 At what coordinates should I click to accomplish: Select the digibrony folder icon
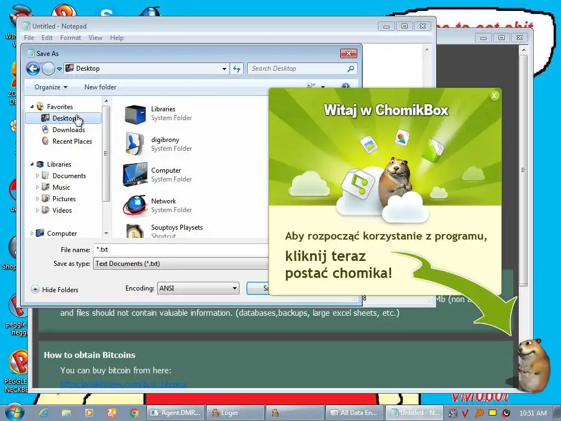click(x=135, y=144)
